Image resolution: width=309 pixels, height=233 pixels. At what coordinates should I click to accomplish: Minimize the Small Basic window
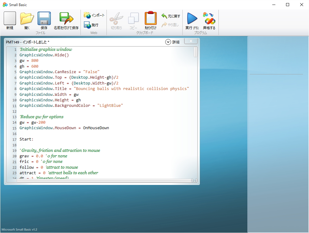[x=274, y=5]
